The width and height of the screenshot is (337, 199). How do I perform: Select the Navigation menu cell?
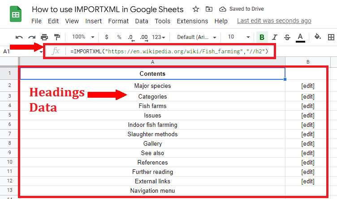click(152, 191)
